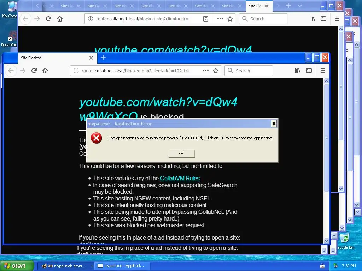Screen dimensions: 362x271
Task: Click the back arrow in the back browser window
Action: coord(25,19)
